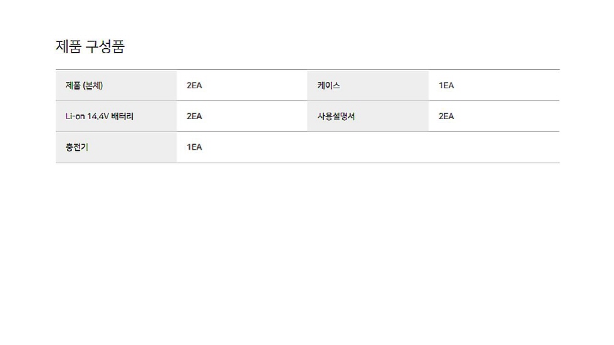The width and height of the screenshot is (614, 345).
Task: Click the (본체) text in parentheses
Action: 93,85
